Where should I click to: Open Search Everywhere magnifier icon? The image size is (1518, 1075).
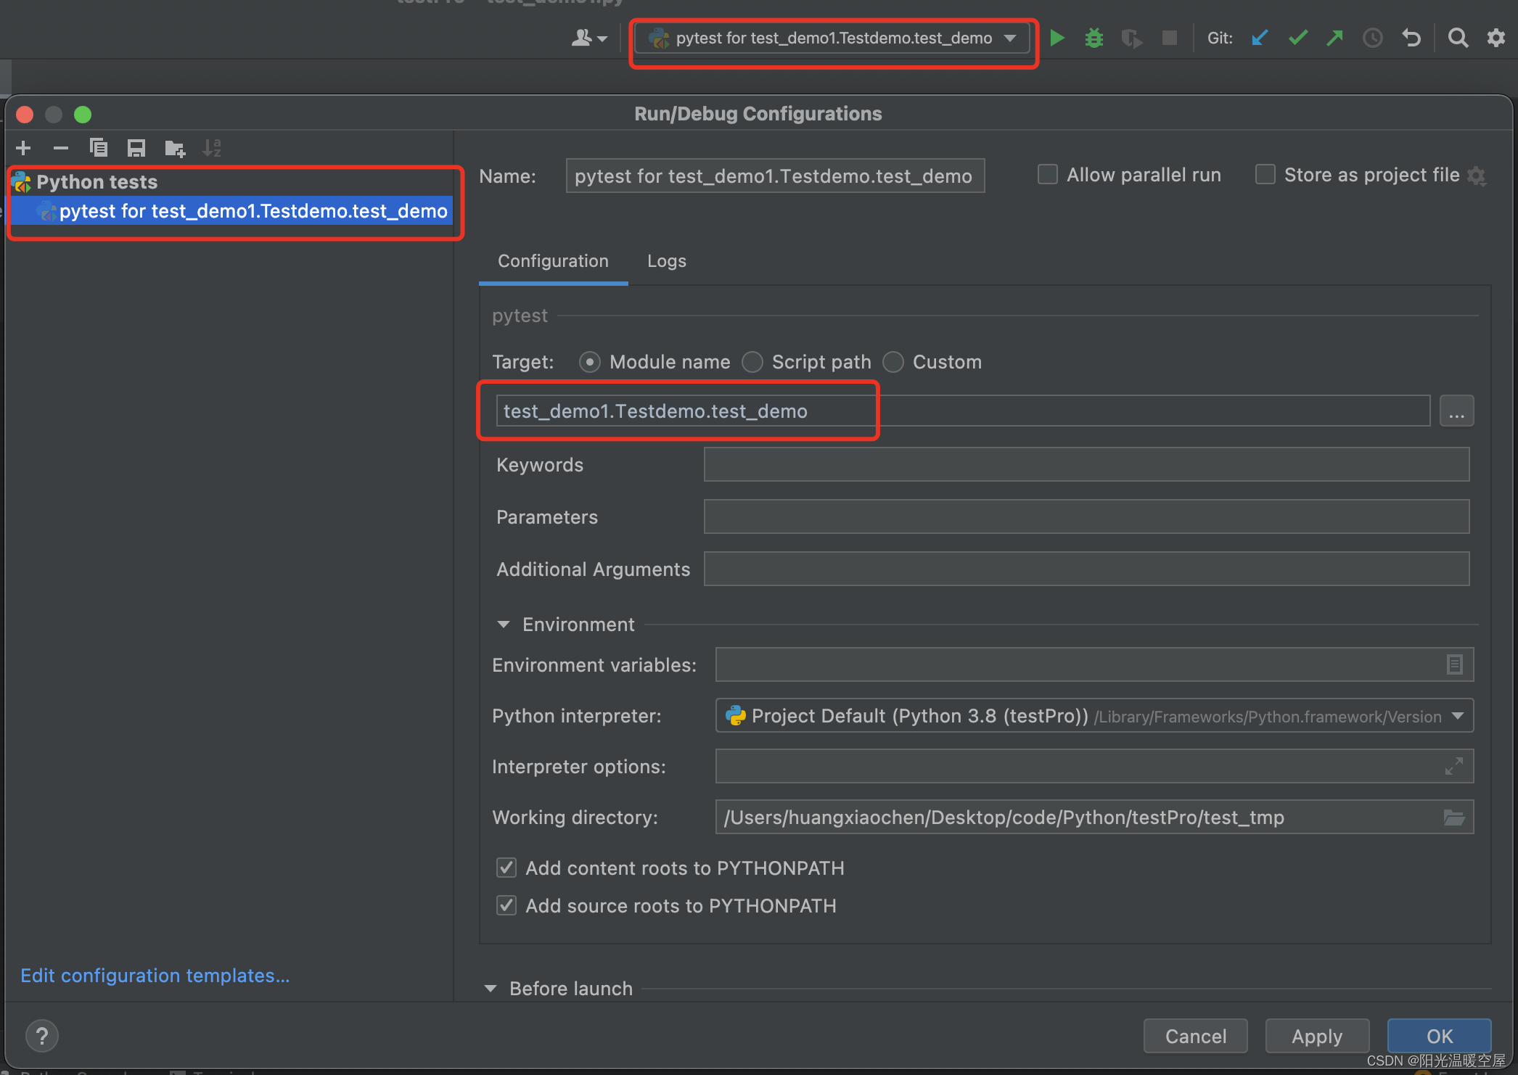(x=1458, y=38)
